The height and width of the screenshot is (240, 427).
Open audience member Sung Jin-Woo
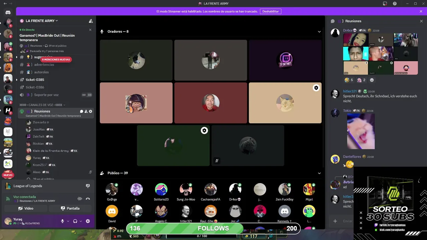[186, 191]
